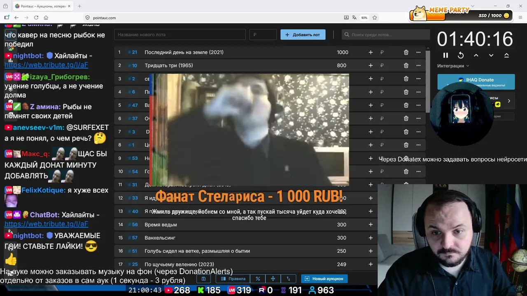Delete the lot Тридцать три (1965)
Image resolution: width=527 pixels, height=296 pixels.
coord(406,65)
